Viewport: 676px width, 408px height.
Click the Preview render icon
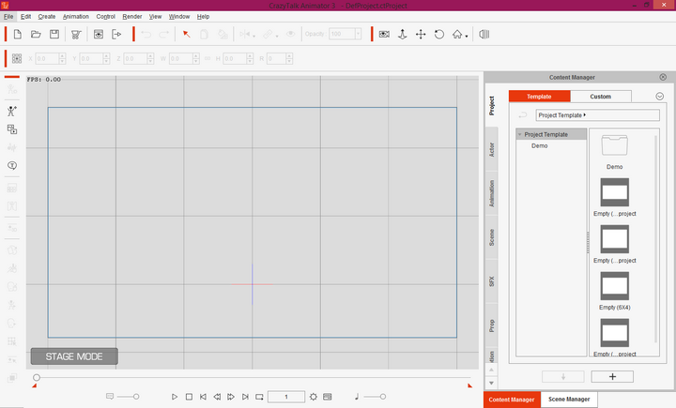tap(99, 35)
